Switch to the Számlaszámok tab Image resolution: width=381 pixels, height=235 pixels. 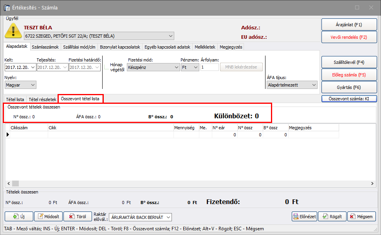click(x=45, y=47)
